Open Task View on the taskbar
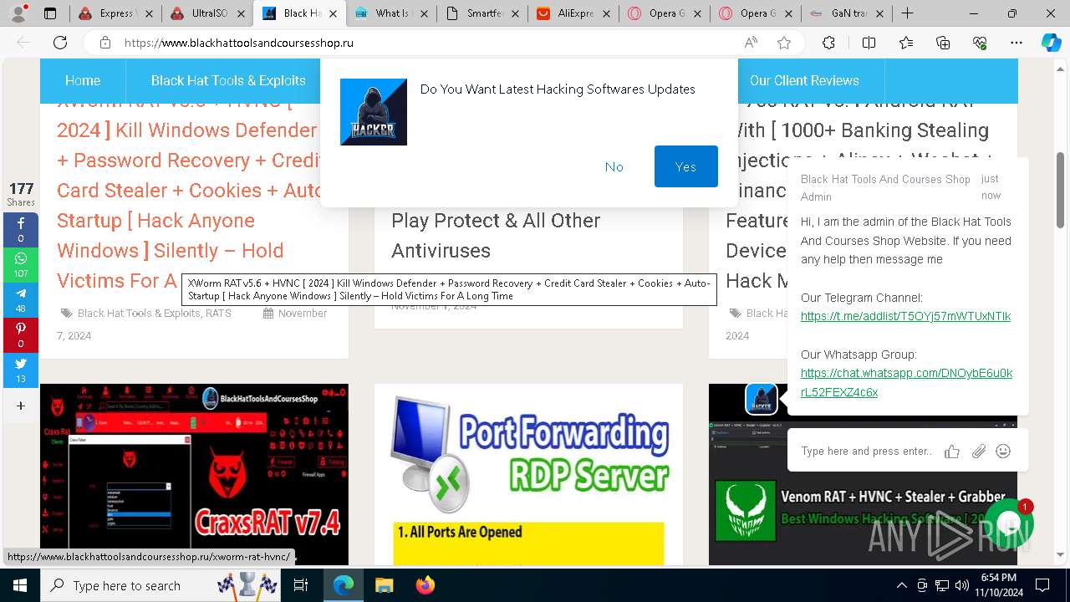Screen dimensions: 1070x602 coord(301,585)
